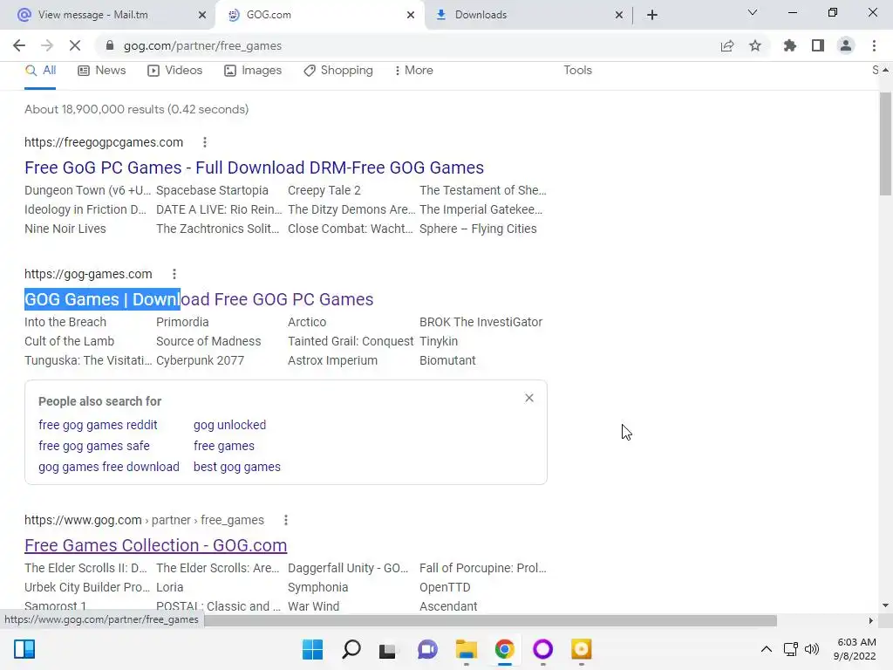
Task: Close the Mail.tm tab
Action: pyautogui.click(x=202, y=15)
